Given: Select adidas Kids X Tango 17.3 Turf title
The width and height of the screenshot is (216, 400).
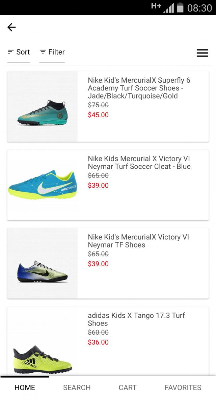Looking at the screenshot, I should (136, 319).
